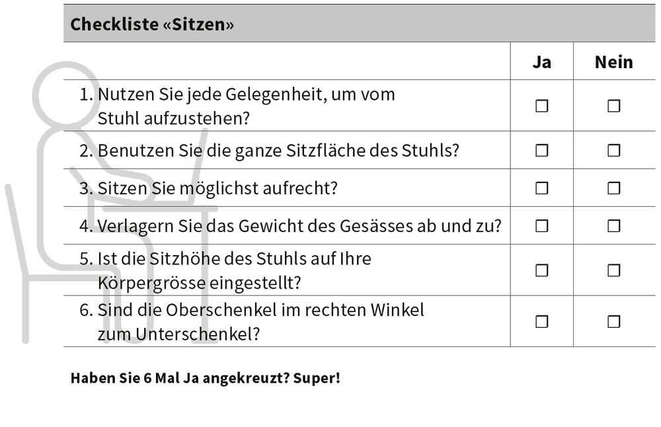
Task: Check Nein for question 1 about standing up
Action: pyautogui.click(x=614, y=106)
